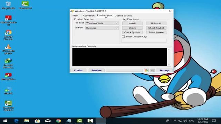Viewport: 221px width, 124px height.
Task: Open the Google Chrome desktop shortcut
Action: pyautogui.click(x=8, y=35)
